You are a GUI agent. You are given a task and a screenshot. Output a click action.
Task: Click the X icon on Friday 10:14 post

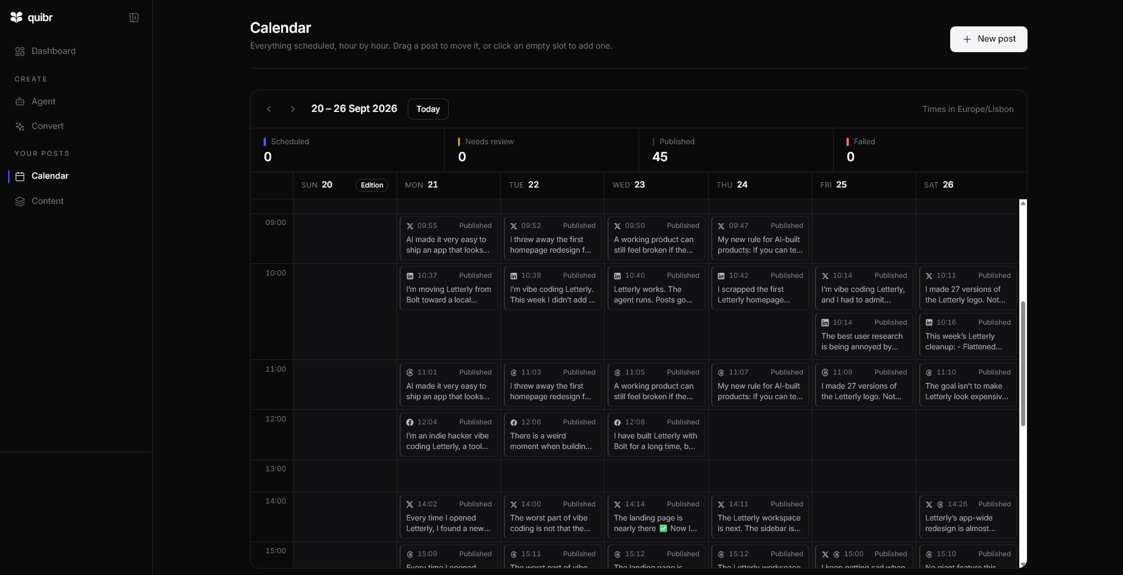point(825,276)
